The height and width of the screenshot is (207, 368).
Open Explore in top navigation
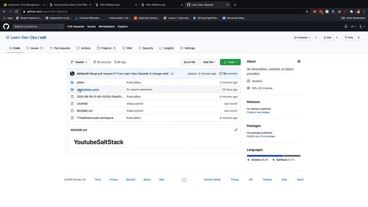pyautogui.click(x=122, y=26)
